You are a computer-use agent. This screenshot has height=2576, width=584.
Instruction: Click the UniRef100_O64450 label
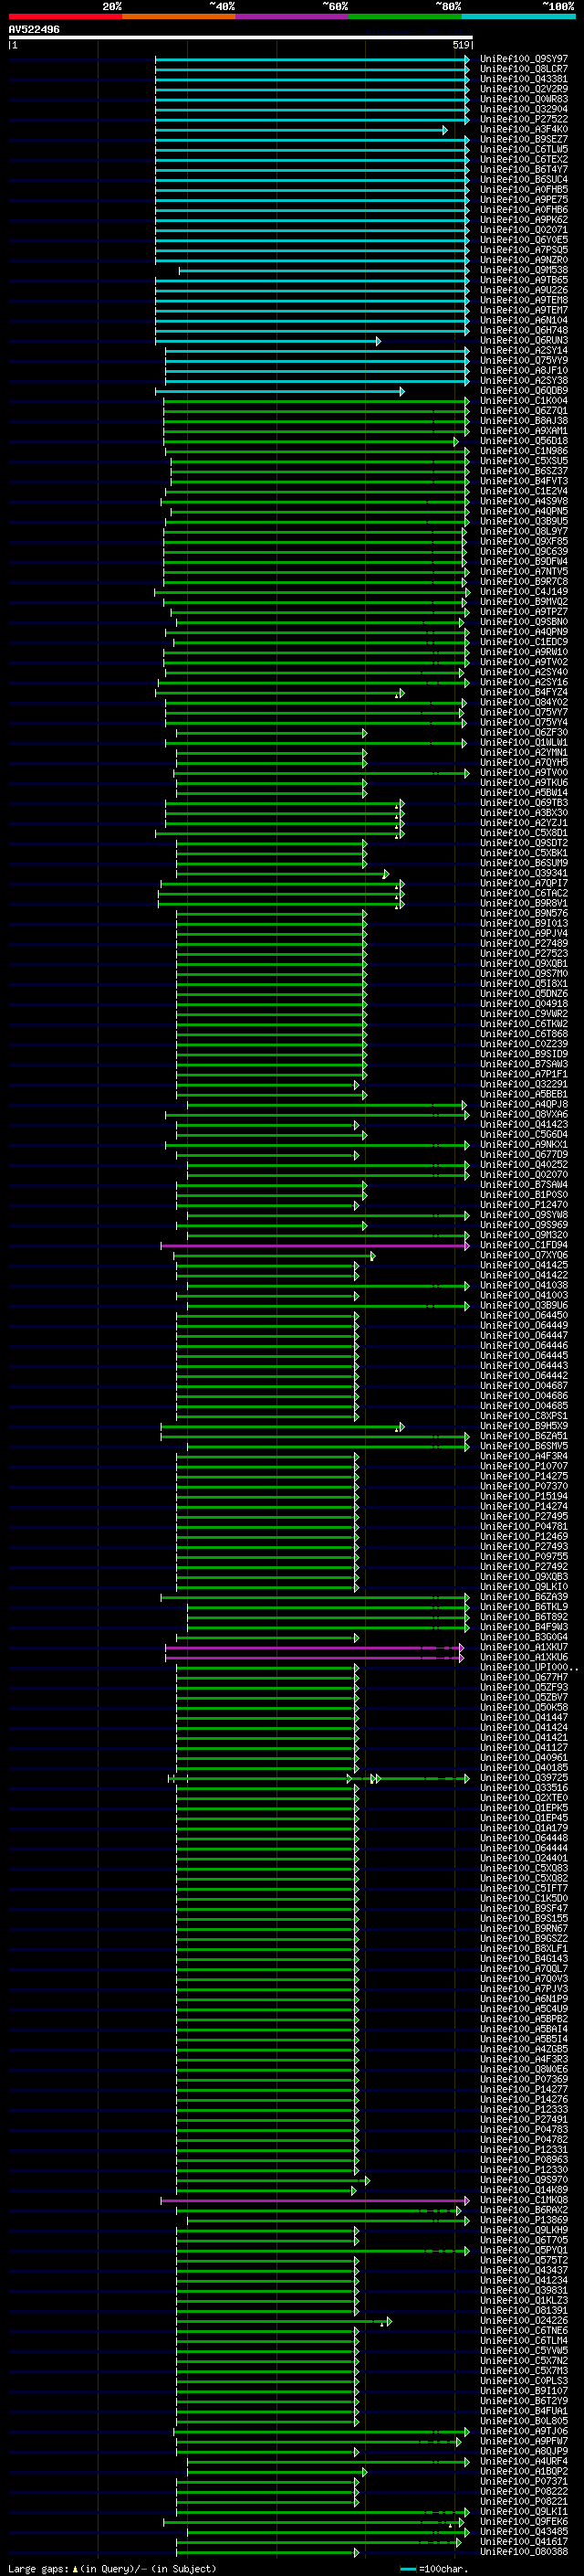(x=523, y=1316)
